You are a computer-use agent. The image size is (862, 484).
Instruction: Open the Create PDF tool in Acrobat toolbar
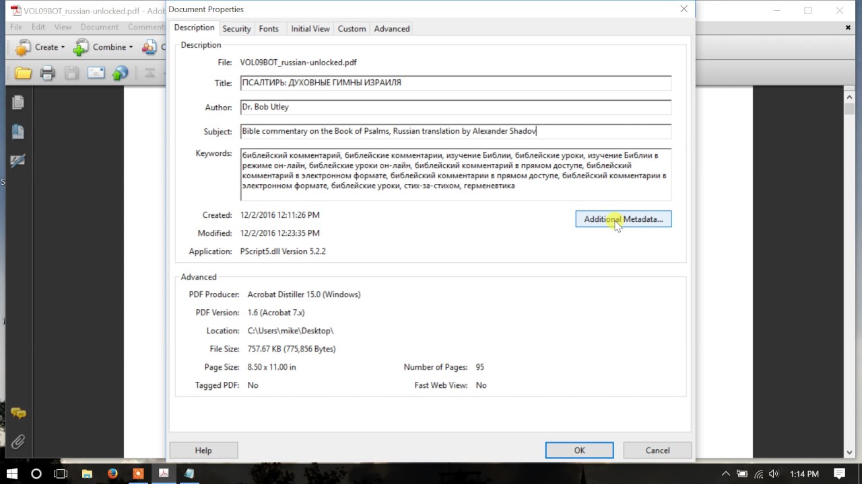pos(40,47)
